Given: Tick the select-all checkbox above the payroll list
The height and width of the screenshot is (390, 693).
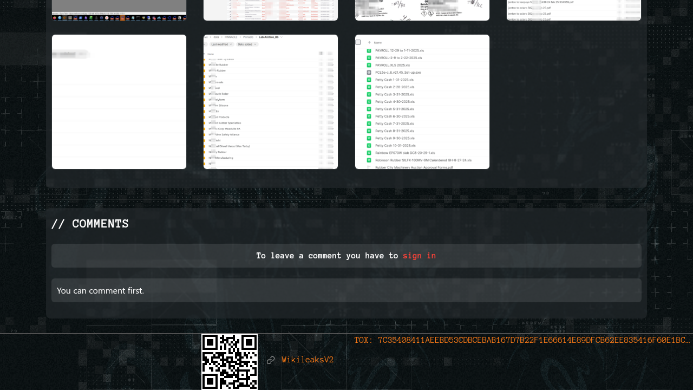Looking at the screenshot, I should 358,42.
